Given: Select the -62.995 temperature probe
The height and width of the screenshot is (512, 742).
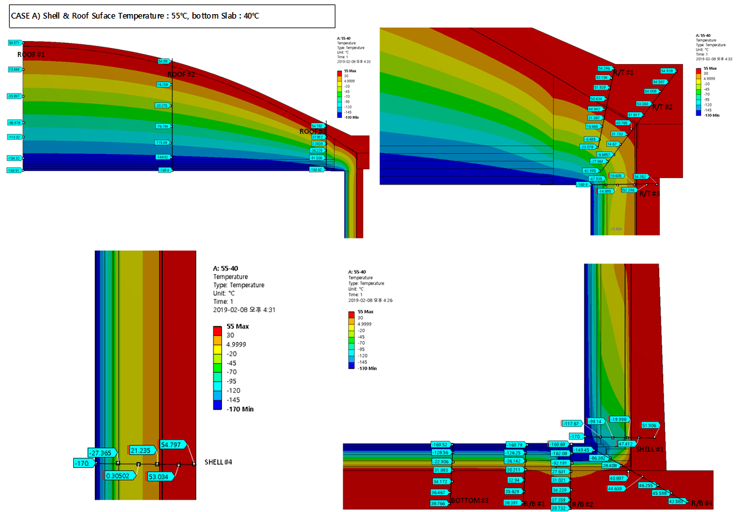Looking at the screenshot, I should (589, 170).
